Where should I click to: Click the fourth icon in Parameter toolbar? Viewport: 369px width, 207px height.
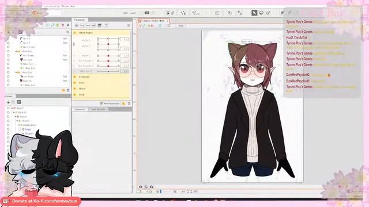click(x=93, y=25)
